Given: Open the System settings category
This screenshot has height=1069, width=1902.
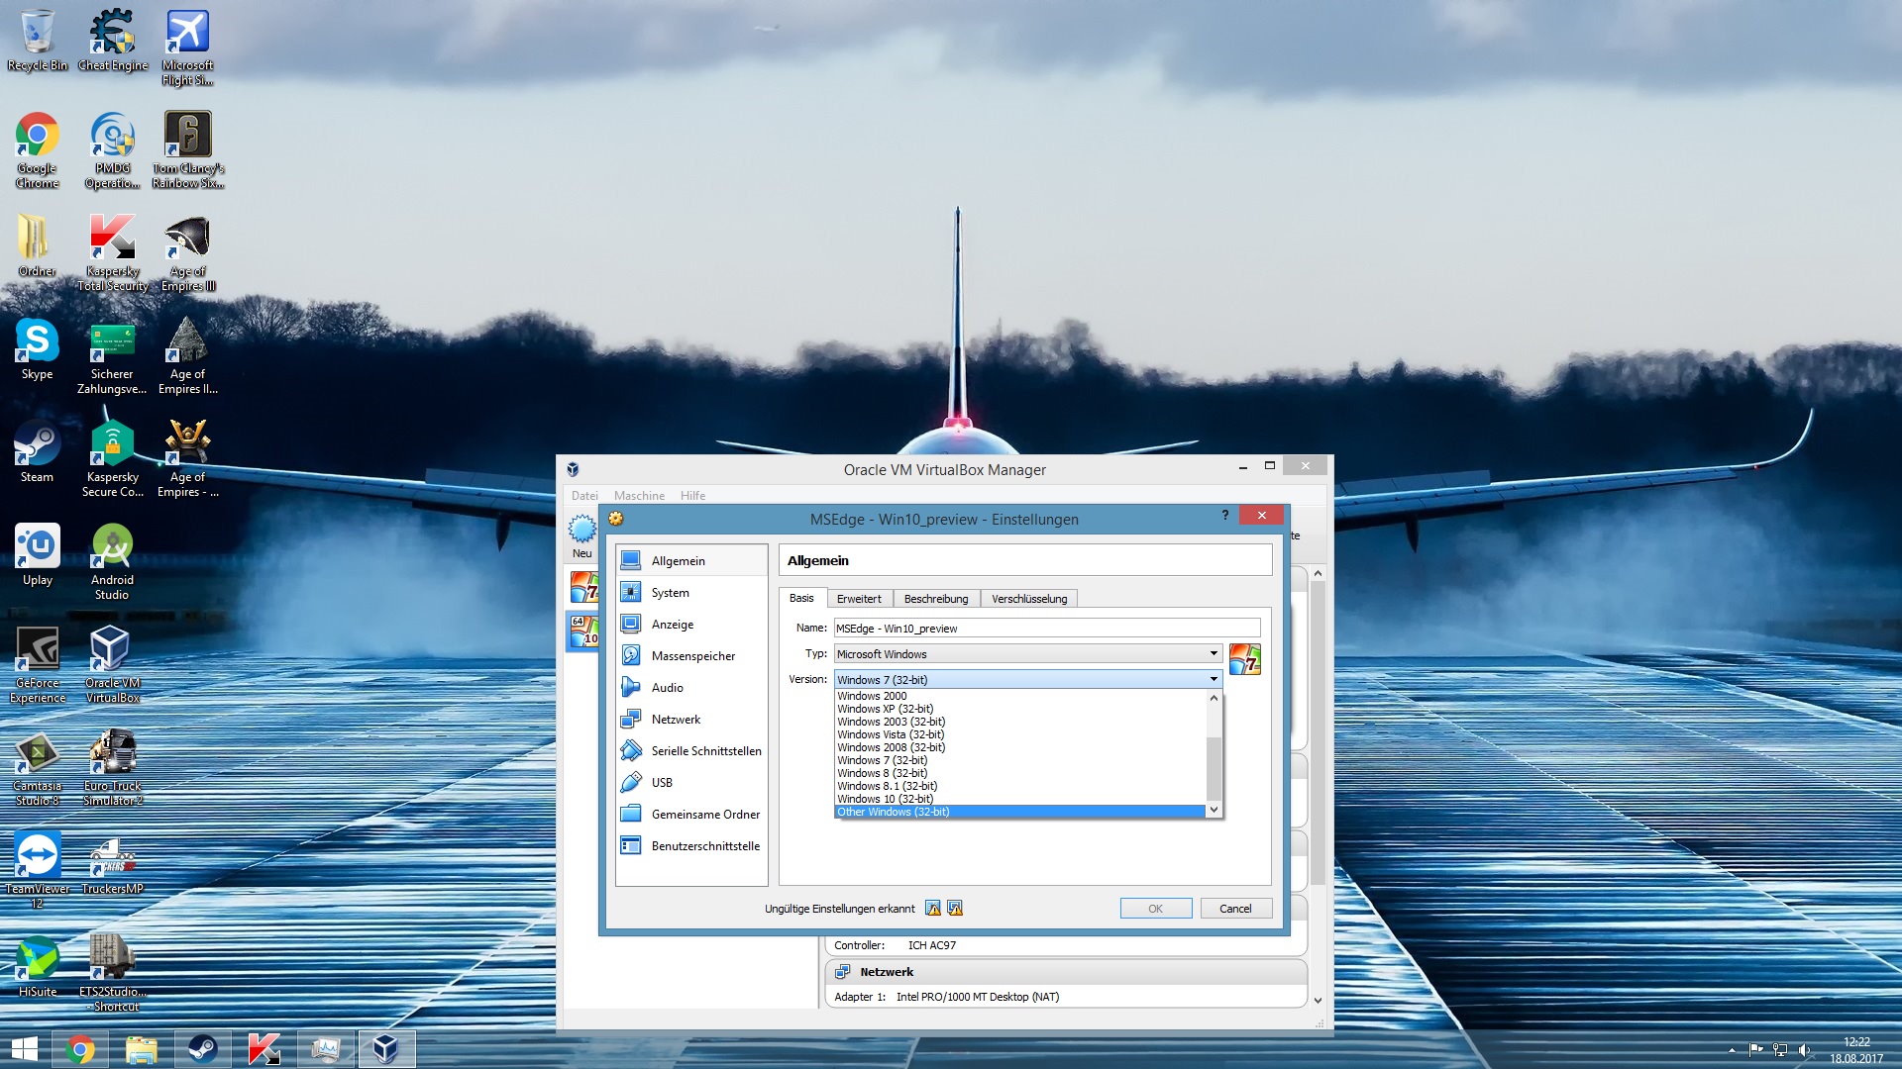Looking at the screenshot, I should [670, 593].
